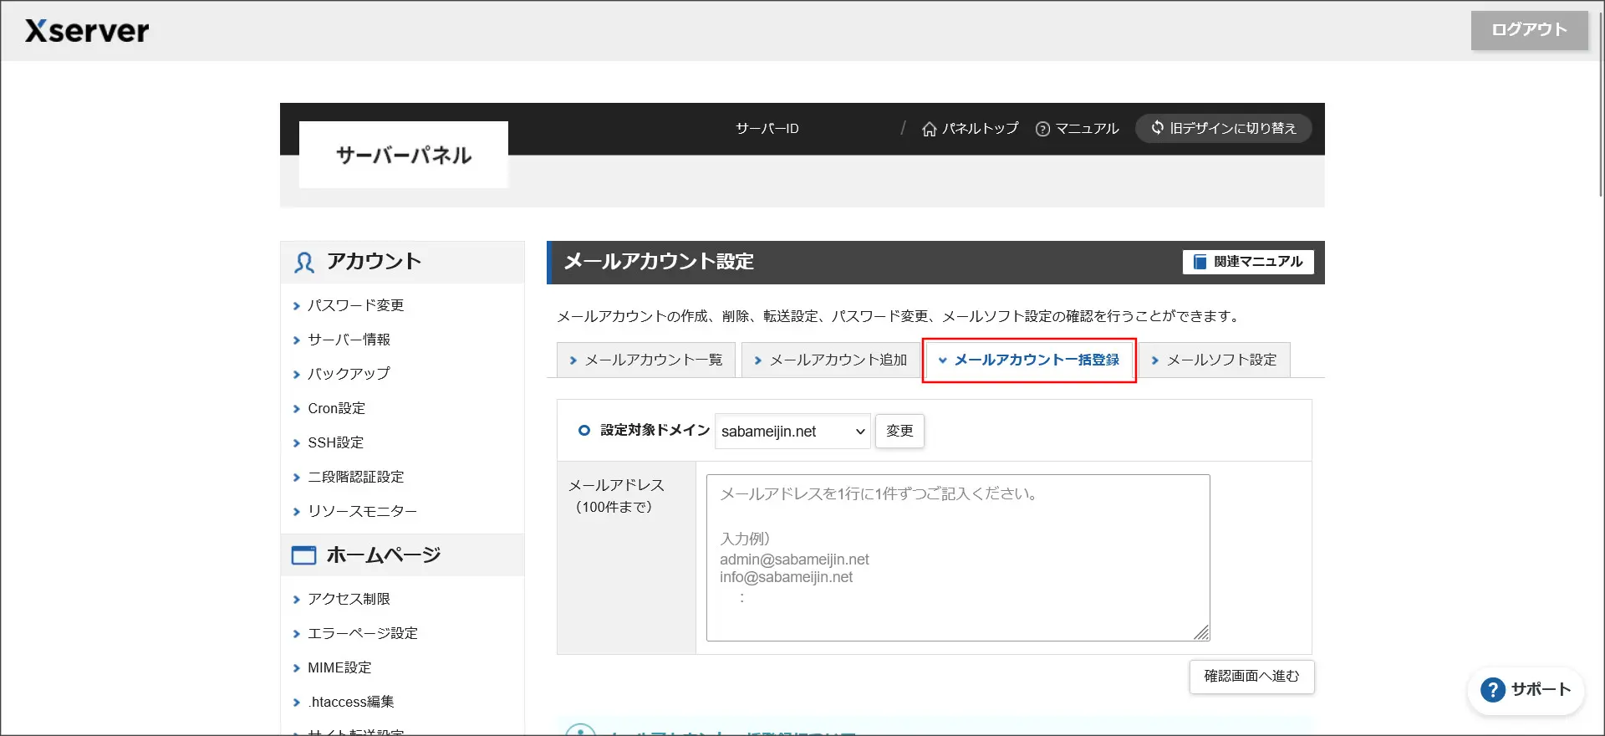Switch to メールソフト設定 tab
The height and width of the screenshot is (736, 1605).
tap(1215, 360)
